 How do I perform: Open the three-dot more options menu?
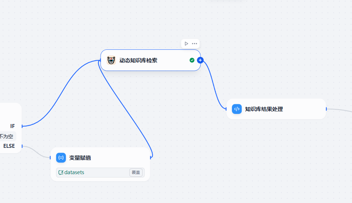194,44
